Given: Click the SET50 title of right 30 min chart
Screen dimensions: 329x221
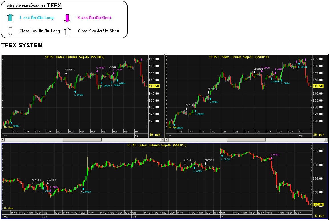Looking at the screenshot, I should pyautogui.click(x=239, y=57).
